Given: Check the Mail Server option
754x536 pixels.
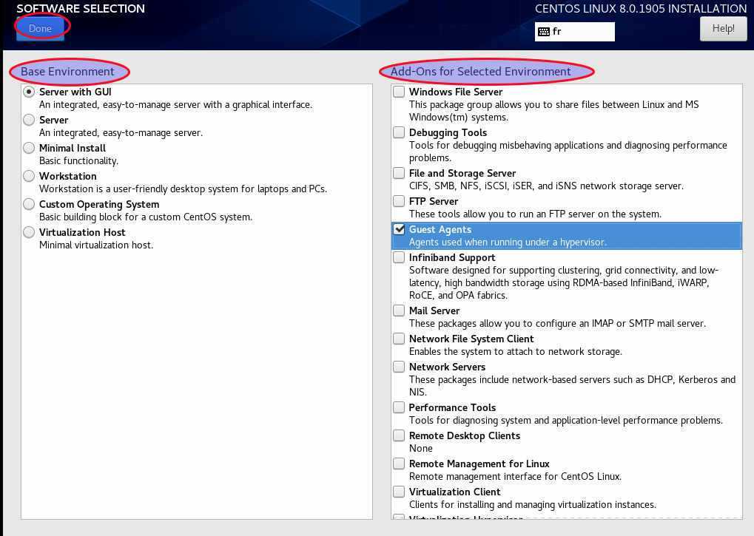Looking at the screenshot, I should pyautogui.click(x=400, y=311).
